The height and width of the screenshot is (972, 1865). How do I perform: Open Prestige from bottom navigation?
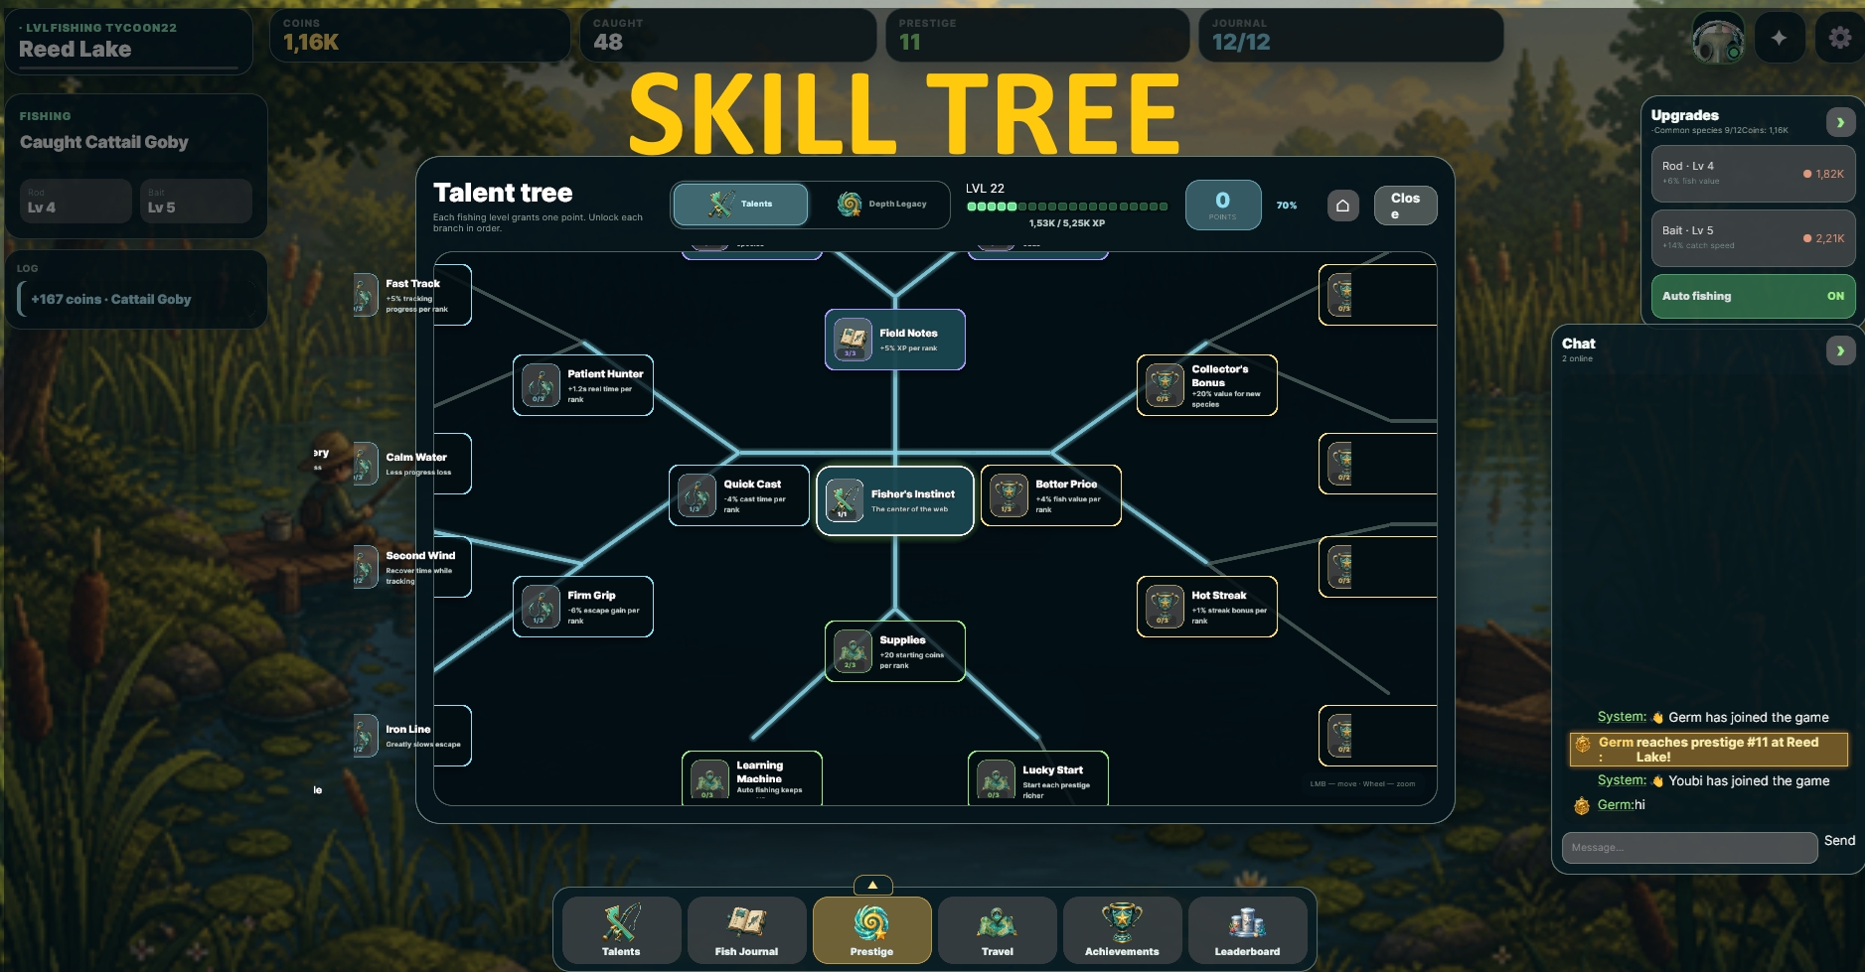click(871, 930)
